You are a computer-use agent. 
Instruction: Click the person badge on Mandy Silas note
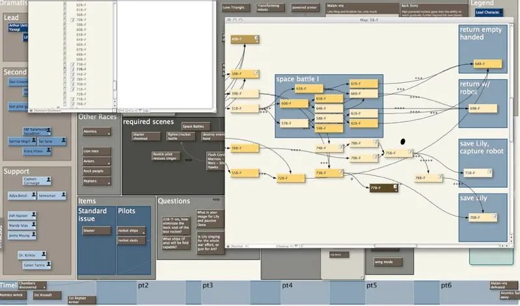click(33, 225)
